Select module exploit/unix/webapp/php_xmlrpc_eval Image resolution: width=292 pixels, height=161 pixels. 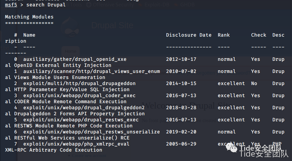pos(76,144)
